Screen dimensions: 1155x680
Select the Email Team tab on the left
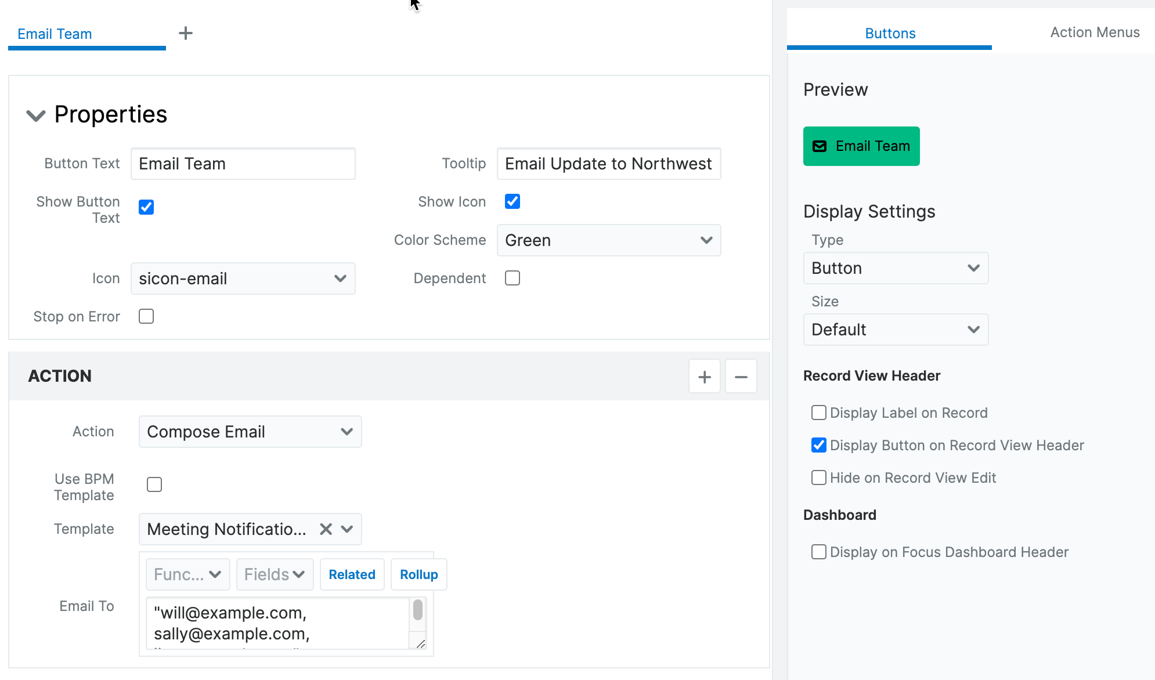[54, 34]
